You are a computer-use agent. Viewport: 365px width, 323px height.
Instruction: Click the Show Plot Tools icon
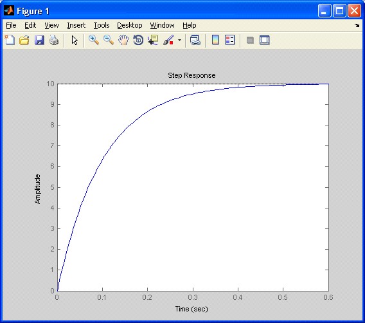(x=265, y=40)
